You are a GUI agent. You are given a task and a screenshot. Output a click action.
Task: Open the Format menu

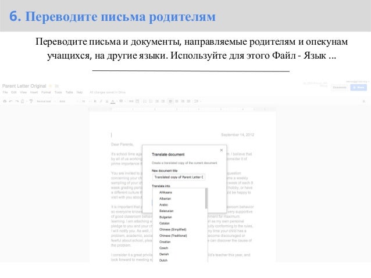(46, 92)
